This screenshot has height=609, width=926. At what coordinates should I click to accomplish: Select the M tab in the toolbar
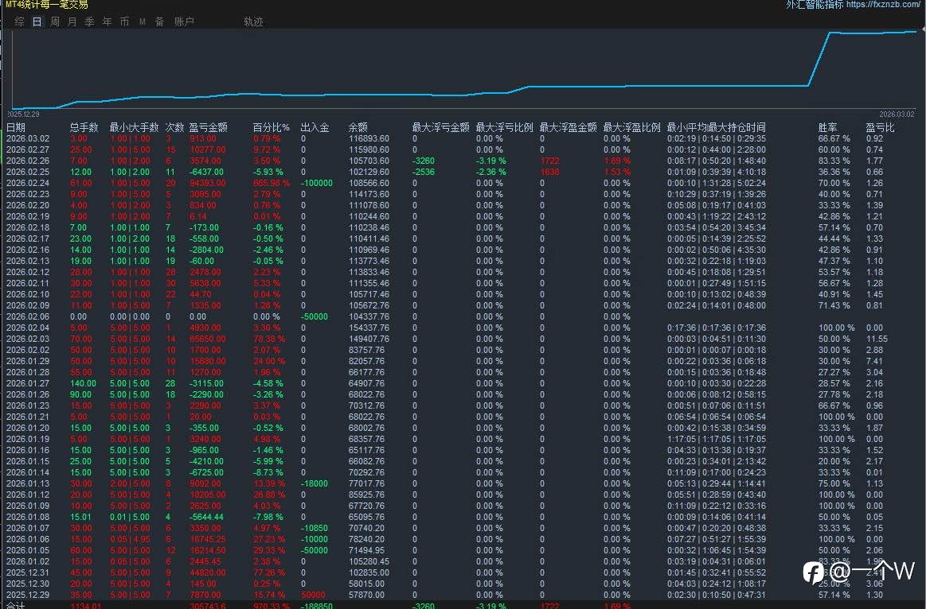143,22
